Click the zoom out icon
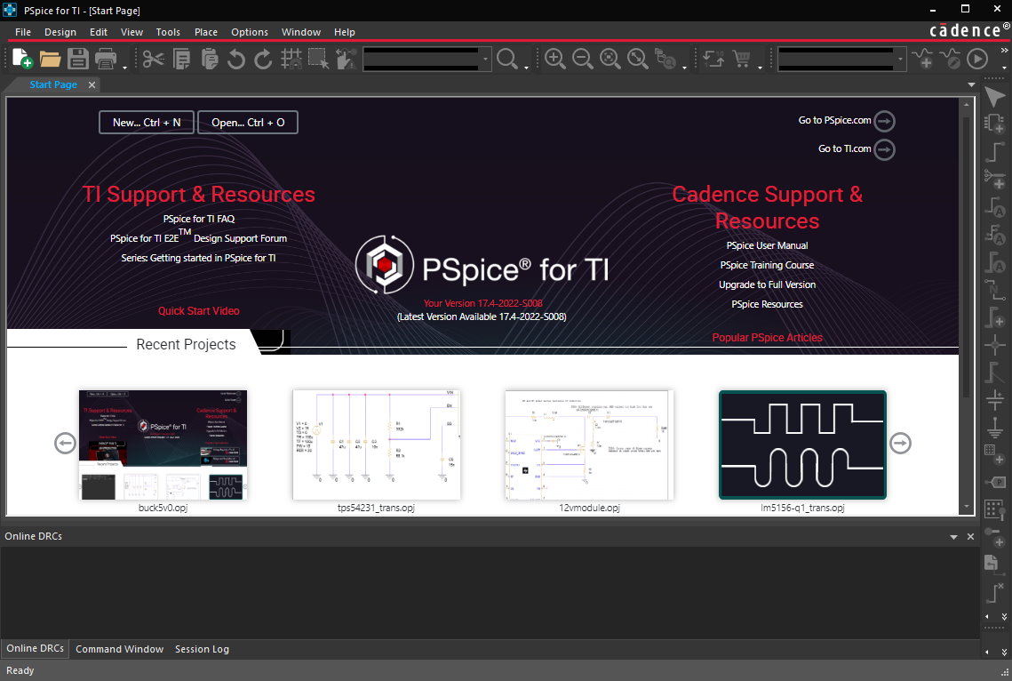Viewport: 1012px width, 681px height. click(583, 59)
